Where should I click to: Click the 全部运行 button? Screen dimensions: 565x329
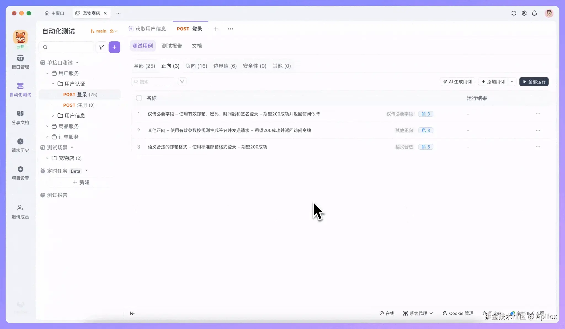pyautogui.click(x=534, y=82)
